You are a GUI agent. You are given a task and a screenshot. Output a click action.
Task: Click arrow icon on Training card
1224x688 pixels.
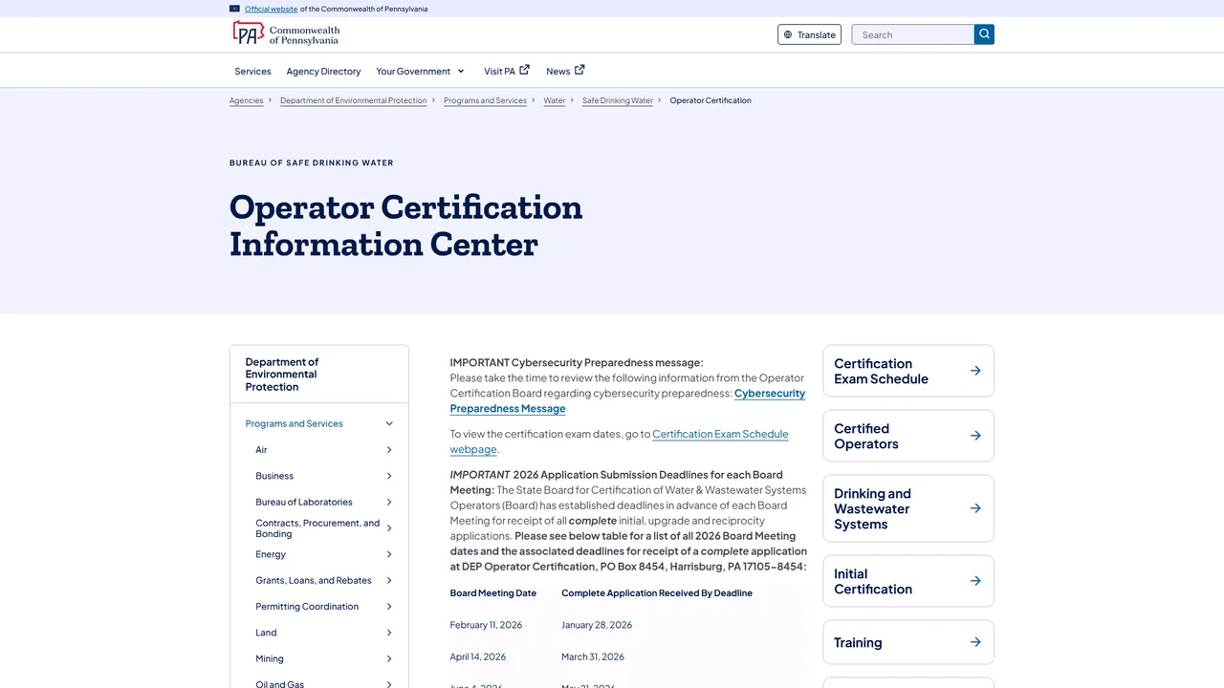tap(975, 642)
